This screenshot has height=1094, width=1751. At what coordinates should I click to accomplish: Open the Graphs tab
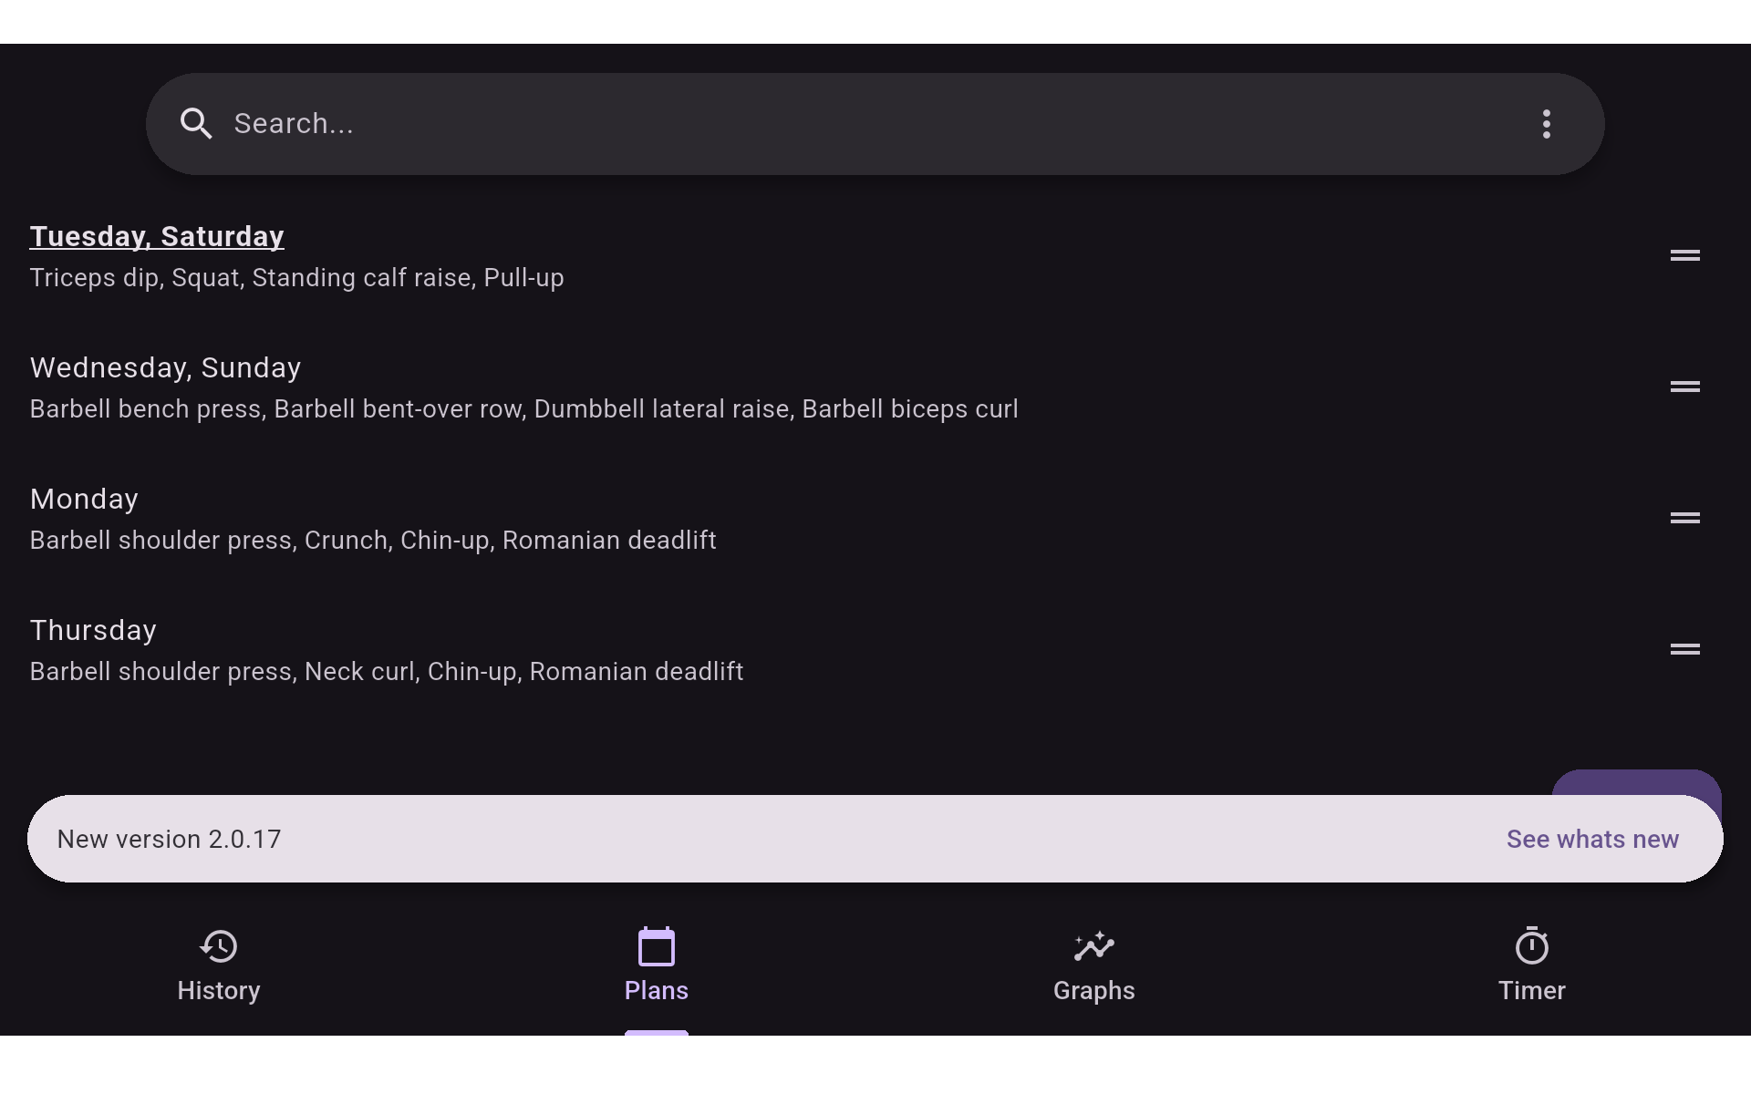(1094, 966)
